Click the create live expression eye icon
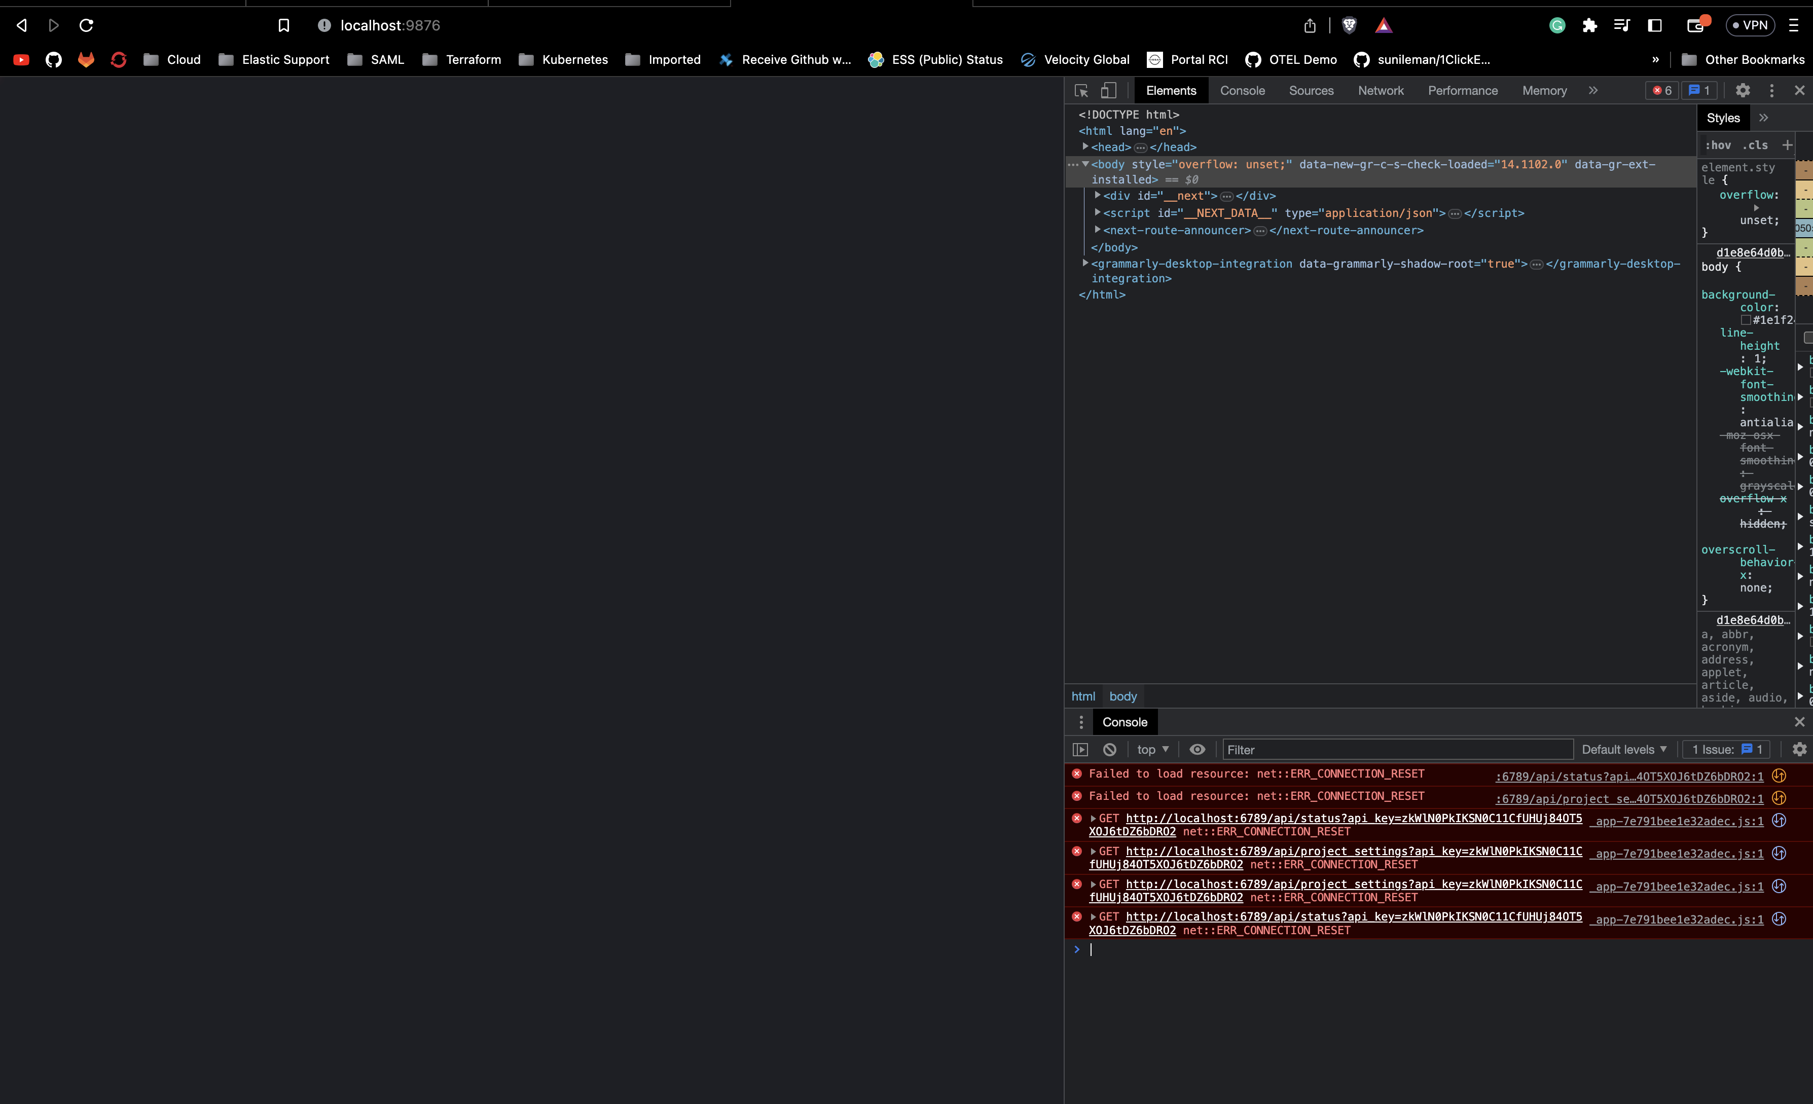The width and height of the screenshot is (1813, 1104). pyautogui.click(x=1197, y=750)
